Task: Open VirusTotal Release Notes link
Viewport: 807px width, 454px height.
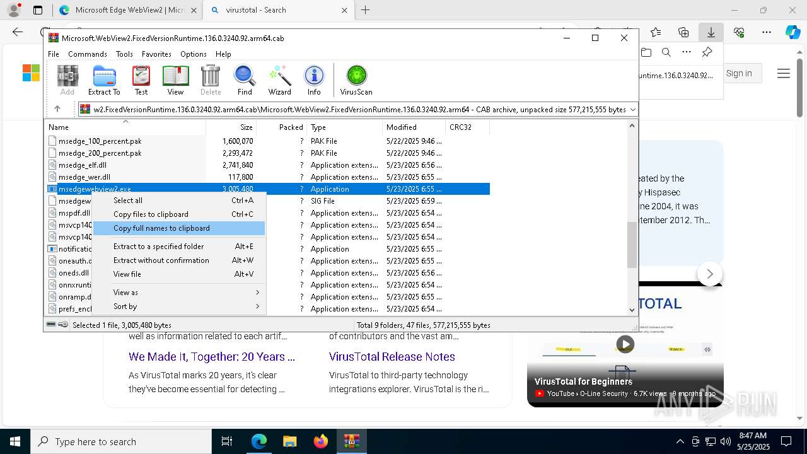Action: 392,357
